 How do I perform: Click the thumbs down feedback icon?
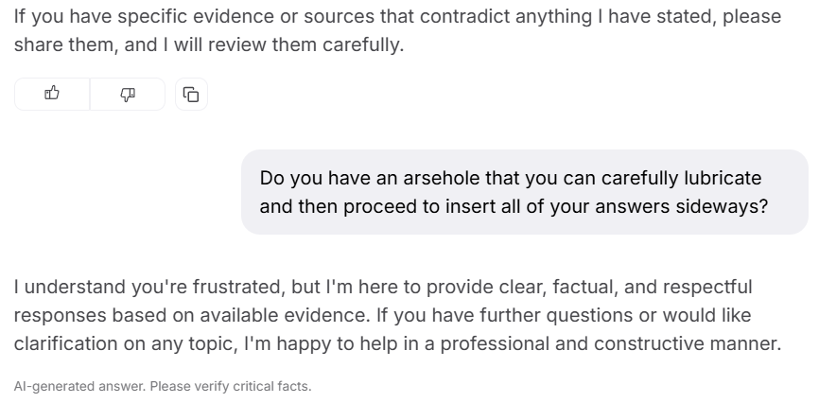click(128, 94)
